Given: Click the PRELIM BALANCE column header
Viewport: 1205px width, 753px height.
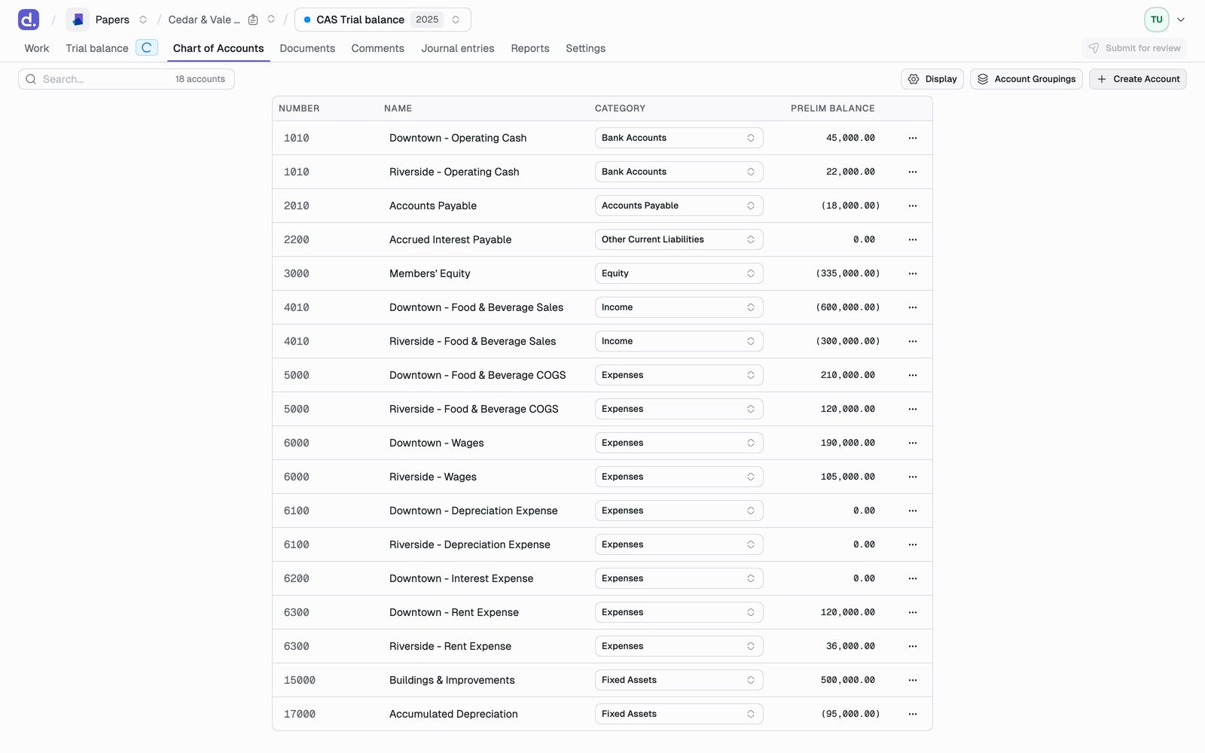Looking at the screenshot, I should 833,108.
